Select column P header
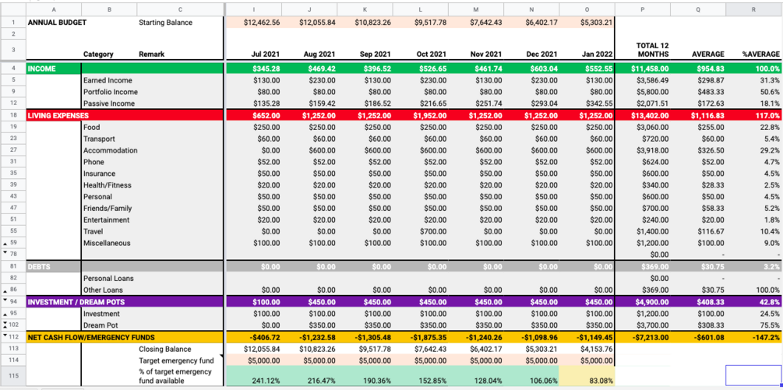Viewport: 783px width, 390px height. 643,9
